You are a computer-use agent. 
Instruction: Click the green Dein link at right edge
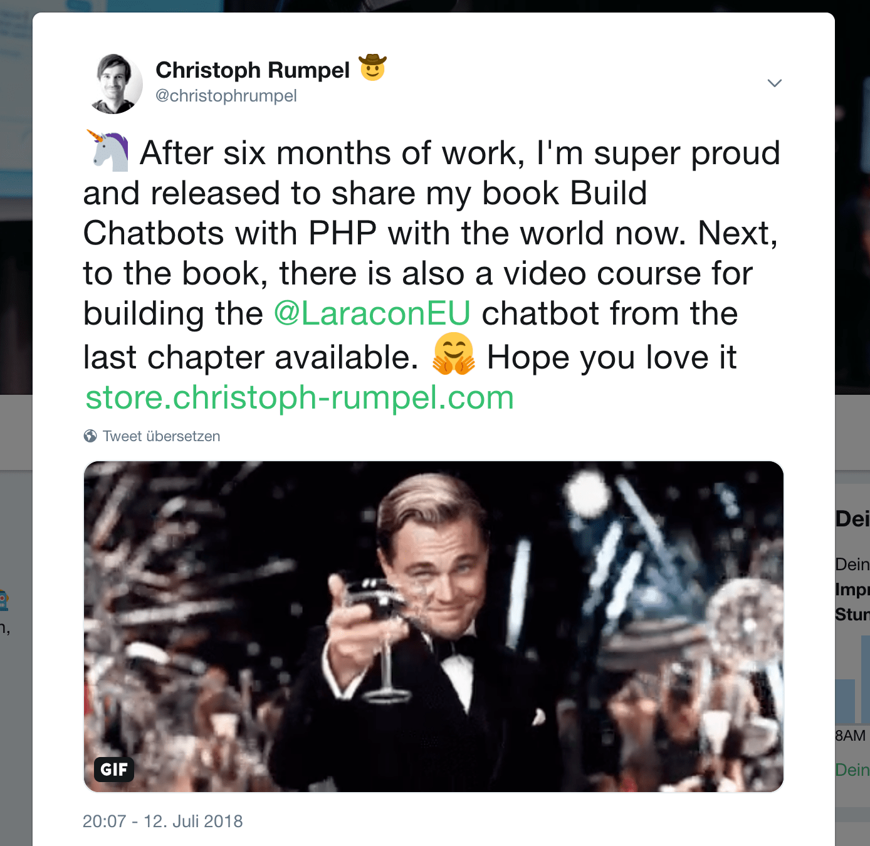tap(852, 770)
